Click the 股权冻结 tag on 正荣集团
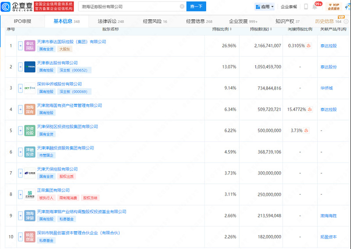351x249 pixels. [90, 198]
